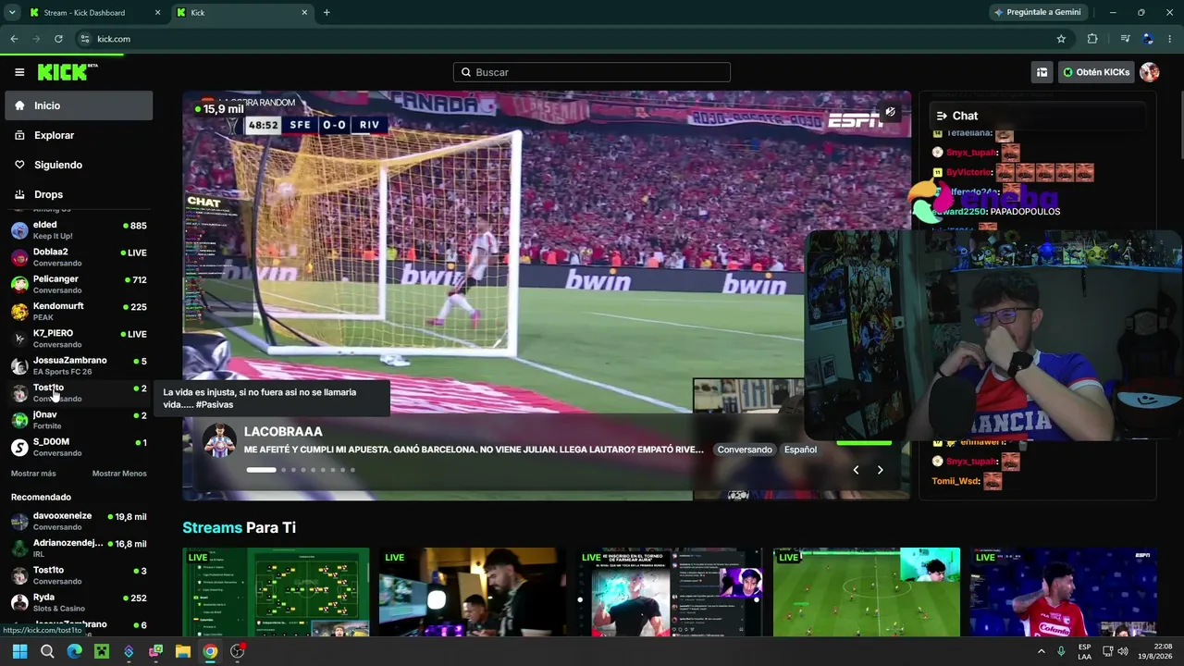Open the Inicio home page
This screenshot has height=666, width=1184.
(x=79, y=105)
